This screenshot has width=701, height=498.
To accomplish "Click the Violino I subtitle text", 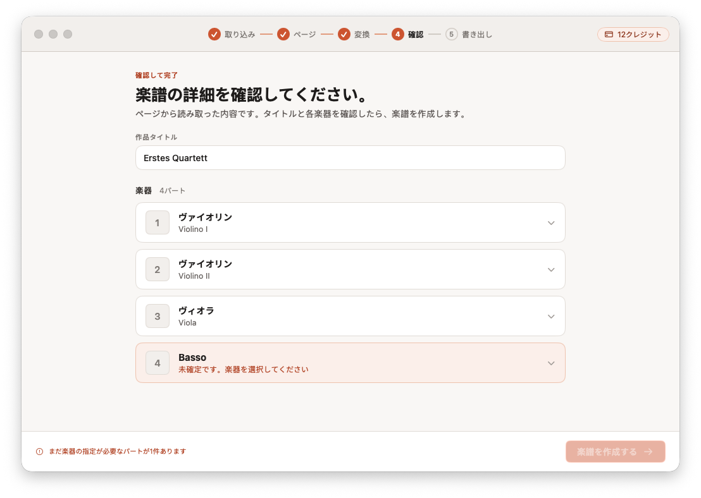I will (x=193, y=229).
